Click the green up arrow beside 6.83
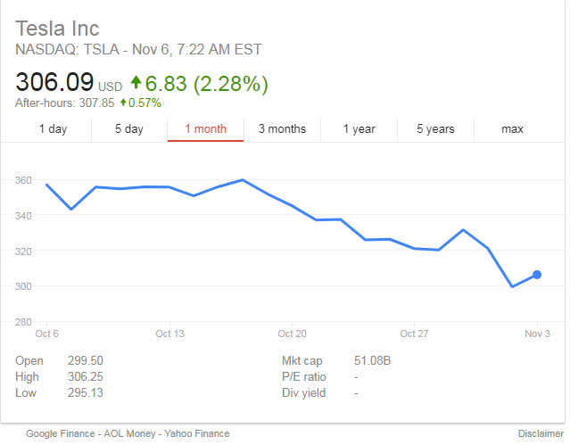 click(136, 83)
